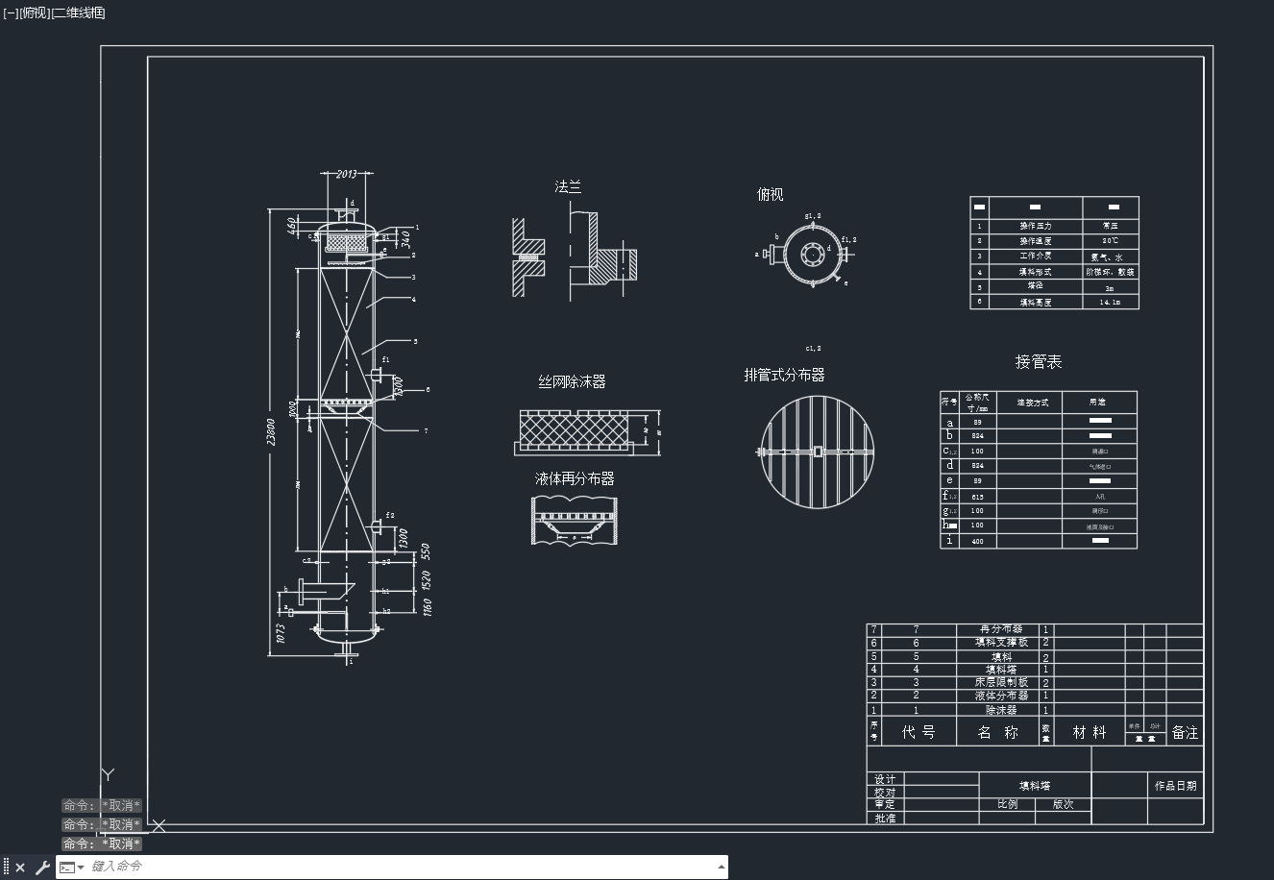This screenshot has width=1274, height=880.
Task: Select the 代号 header cell
Action: [919, 732]
